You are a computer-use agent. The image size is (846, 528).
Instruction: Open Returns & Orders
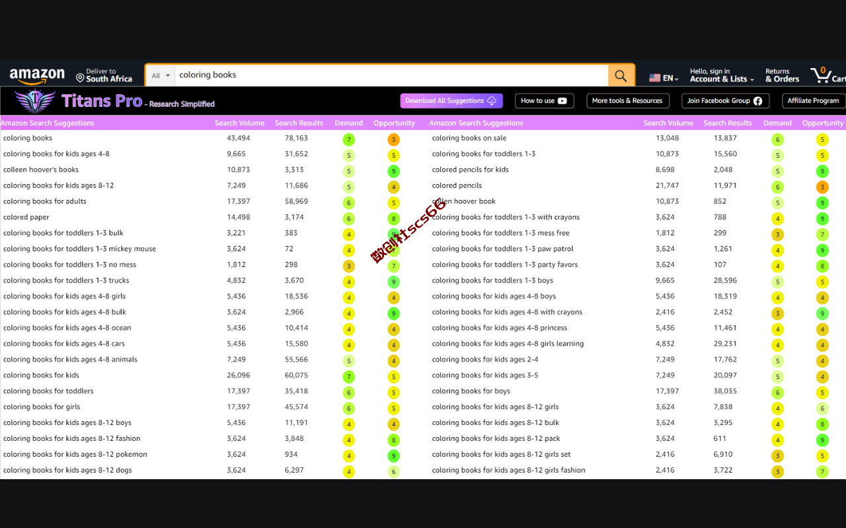(783, 75)
